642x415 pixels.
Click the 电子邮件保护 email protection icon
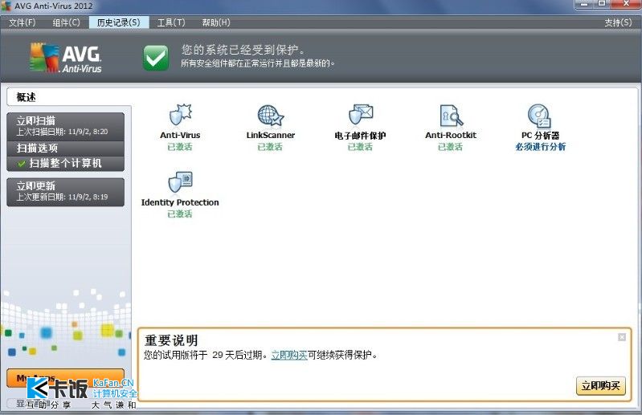pyautogui.click(x=360, y=116)
